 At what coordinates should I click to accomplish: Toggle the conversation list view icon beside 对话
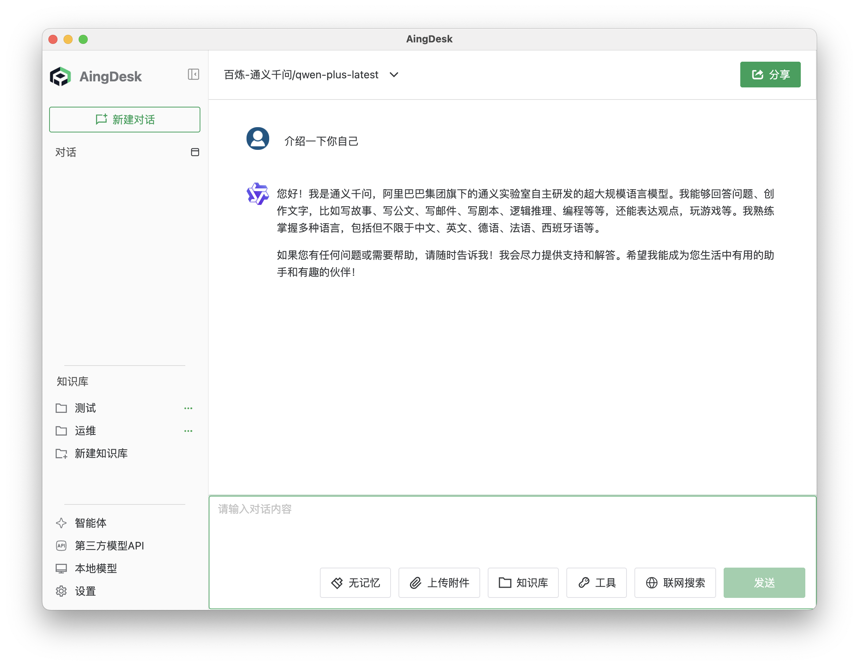pos(195,152)
